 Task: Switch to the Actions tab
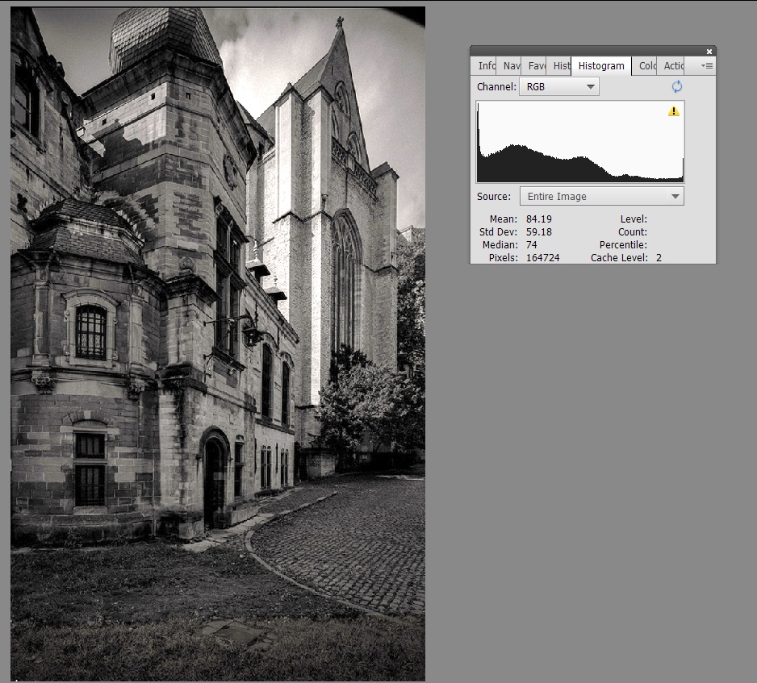[x=673, y=66]
